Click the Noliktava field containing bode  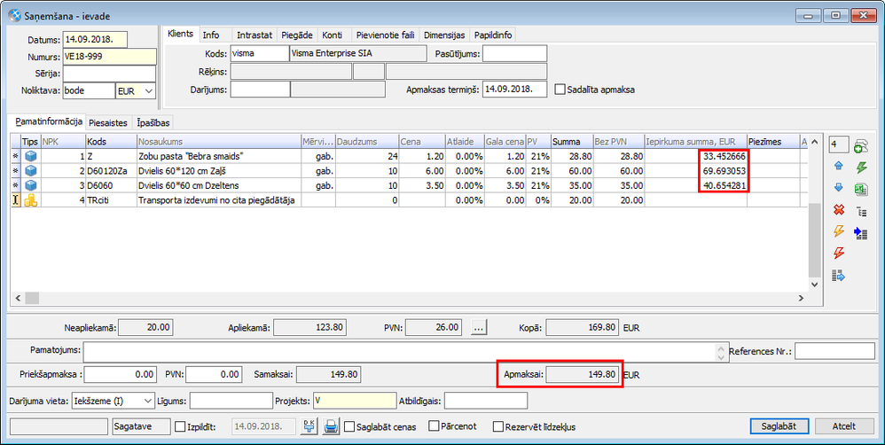tap(89, 90)
